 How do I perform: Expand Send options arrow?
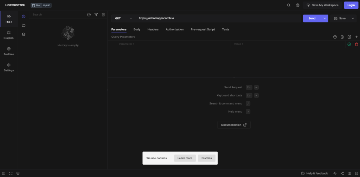tap(324, 18)
